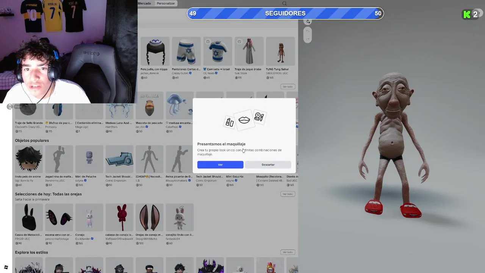Select Mini de Peluche thumbnail

tap(89, 159)
